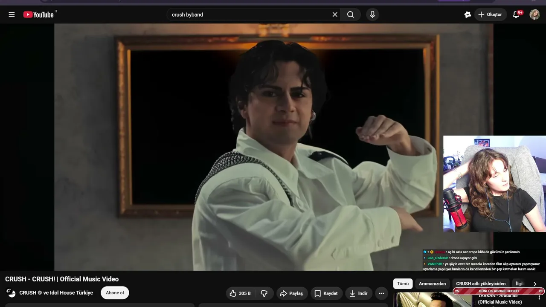Viewport: 546px width, 307px height.
Task: Show more filter chips with right chevron
Action: pyautogui.click(x=535, y=284)
